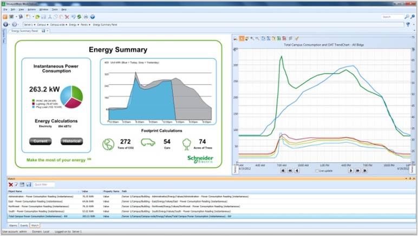
Task: Click the green refresh icon in main toolbar
Action: (x=79, y=17)
